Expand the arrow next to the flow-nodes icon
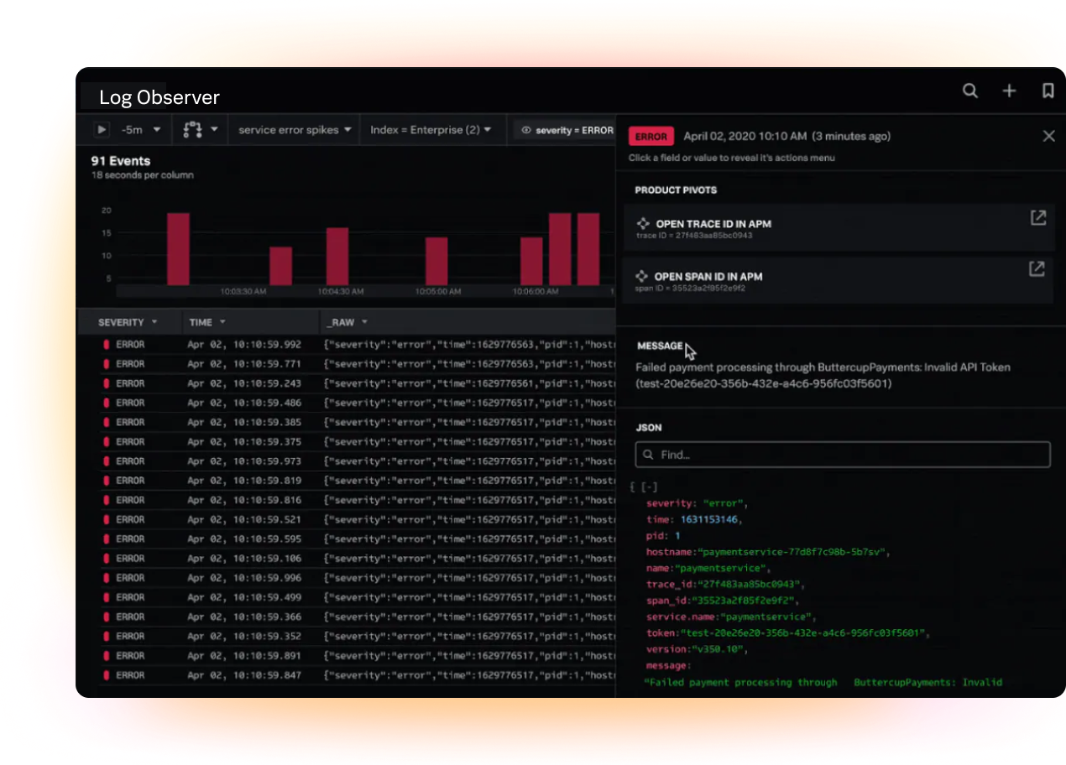 (x=215, y=130)
